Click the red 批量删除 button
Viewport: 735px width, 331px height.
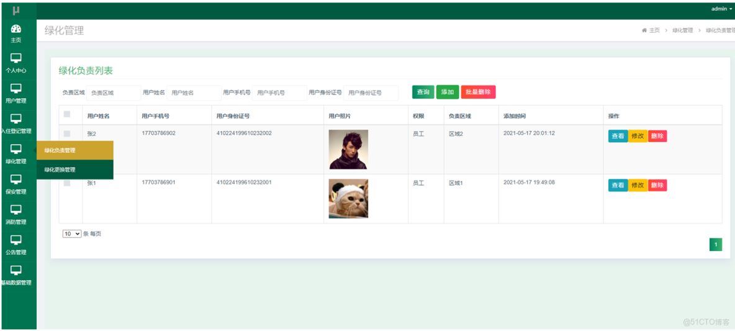(x=478, y=92)
